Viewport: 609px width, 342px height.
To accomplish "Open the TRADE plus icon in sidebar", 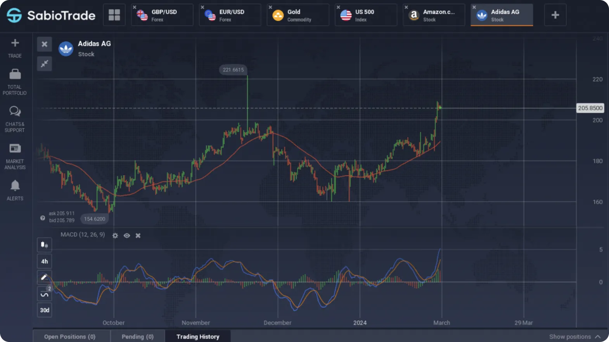I will pos(15,43).
